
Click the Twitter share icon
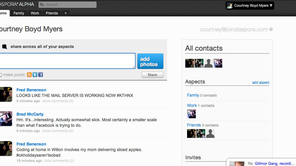(35, 75)
